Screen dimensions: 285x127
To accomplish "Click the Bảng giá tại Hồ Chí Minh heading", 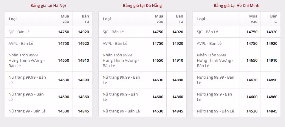I will click(236, 6).
